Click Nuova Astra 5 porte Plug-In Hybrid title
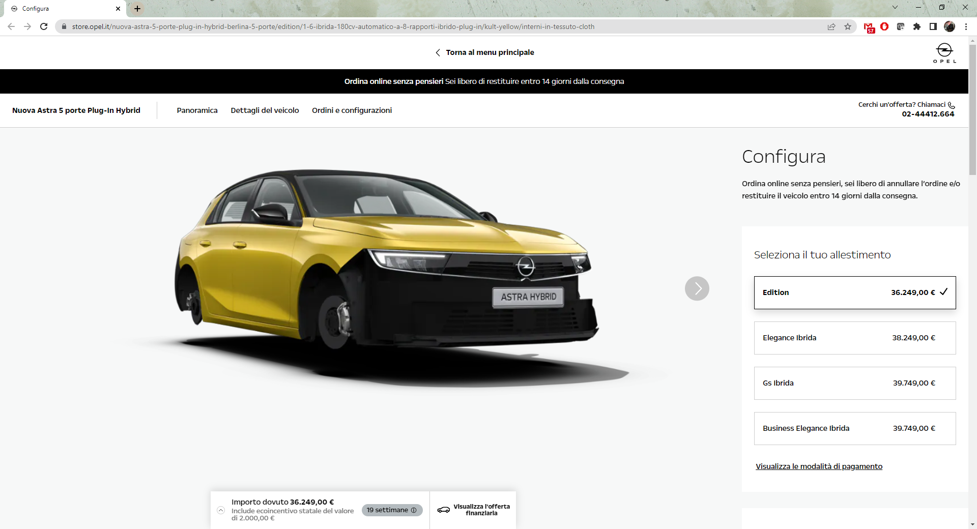977x529 pixels. pyautogui.click(x=76, y=110)
